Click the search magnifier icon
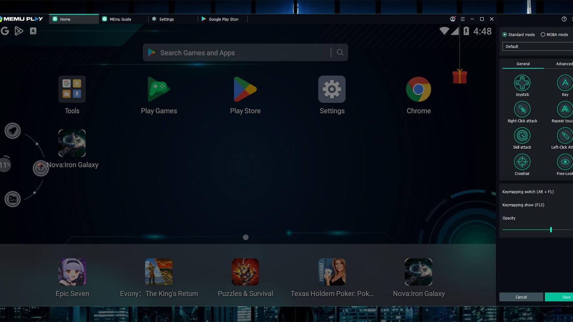 click(340, 52)
